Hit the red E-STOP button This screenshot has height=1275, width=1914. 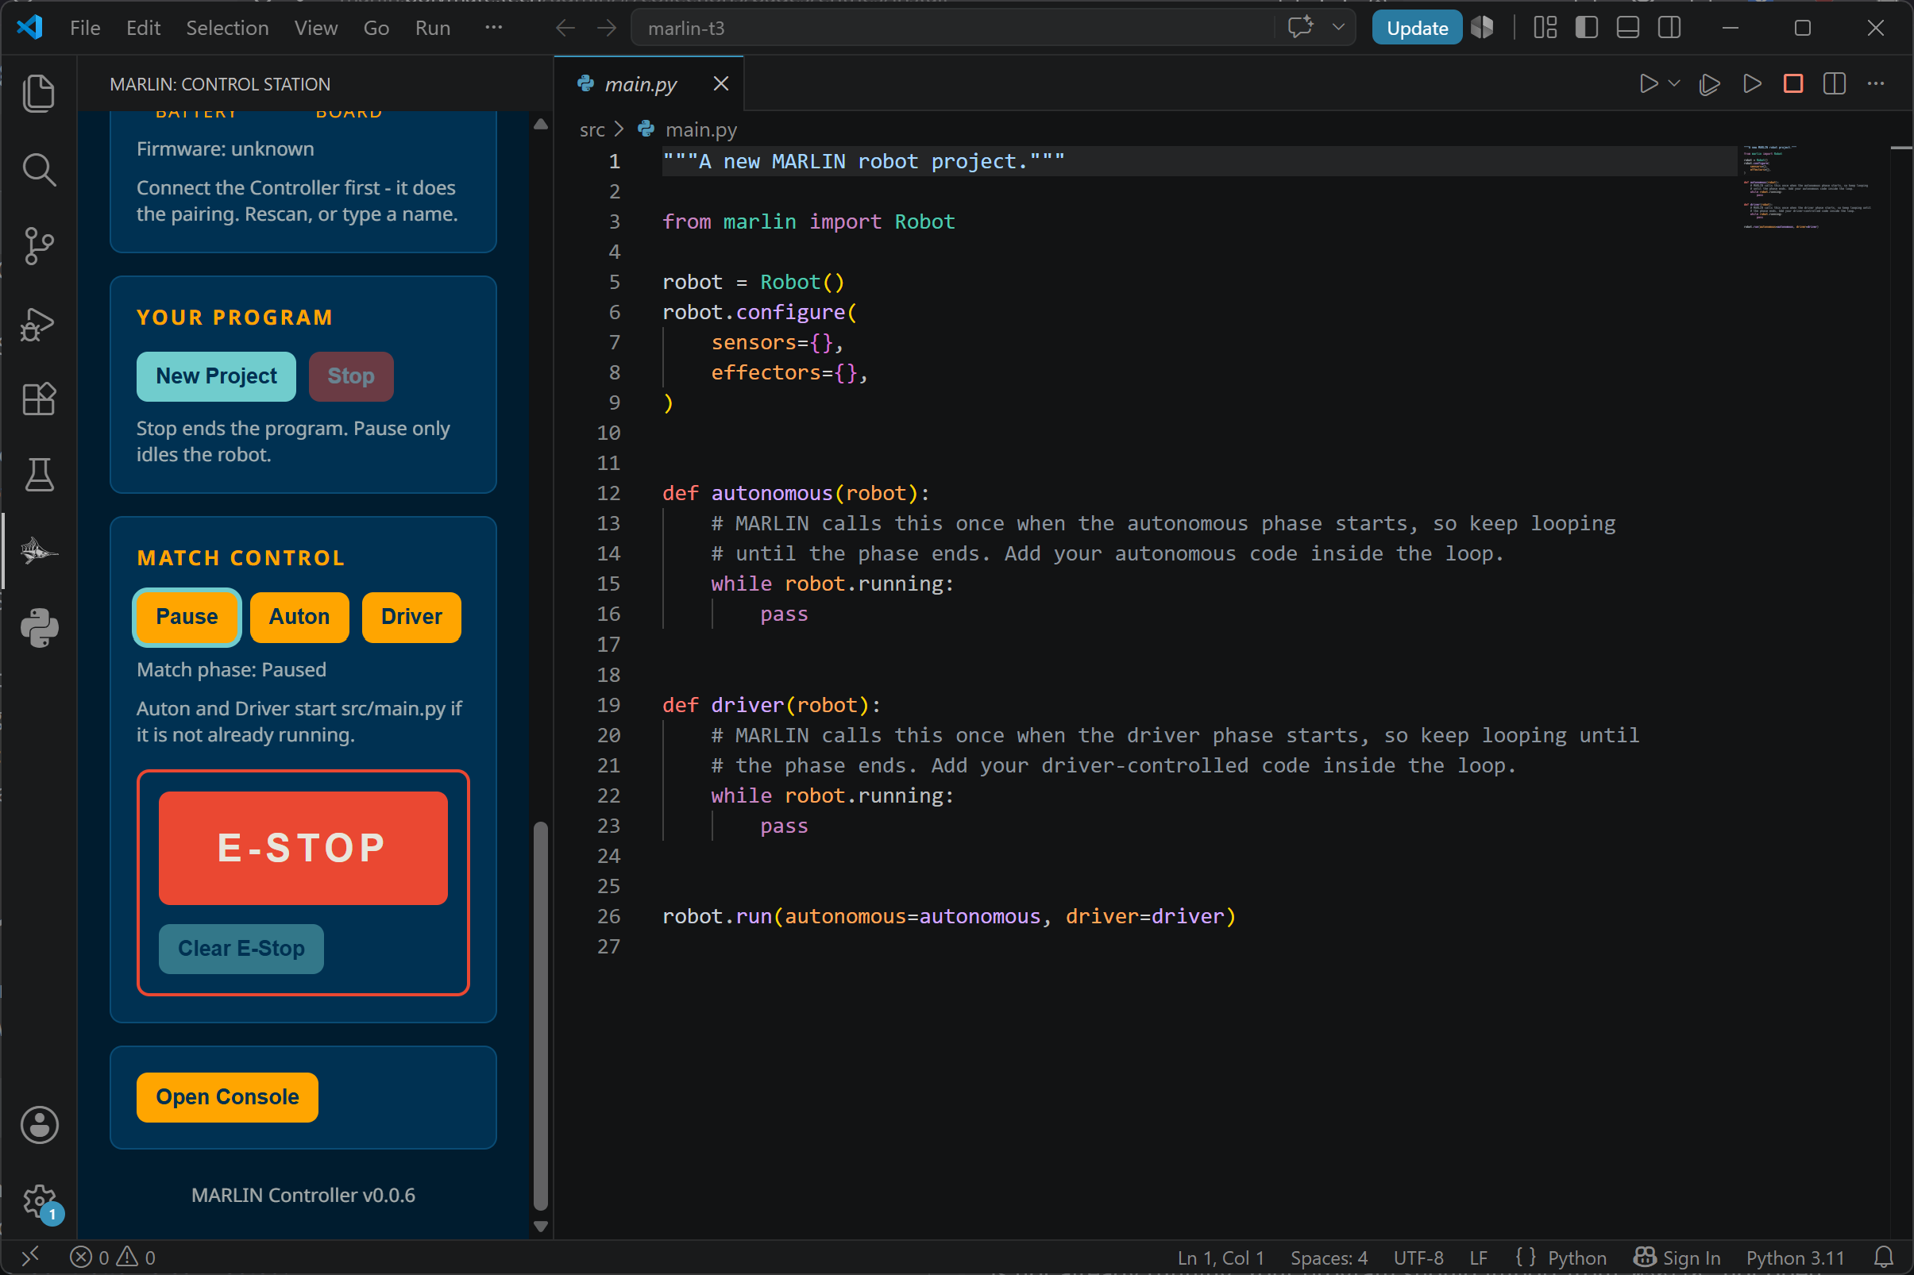click(303, 848)
